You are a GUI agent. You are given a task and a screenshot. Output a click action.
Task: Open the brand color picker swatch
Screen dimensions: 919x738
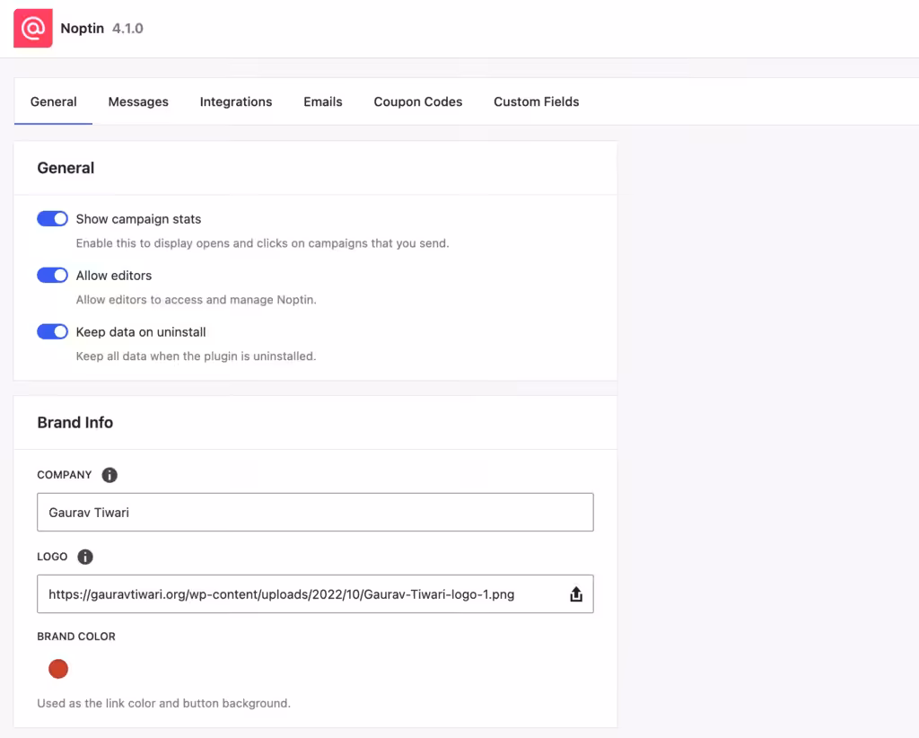coord(57,668)
